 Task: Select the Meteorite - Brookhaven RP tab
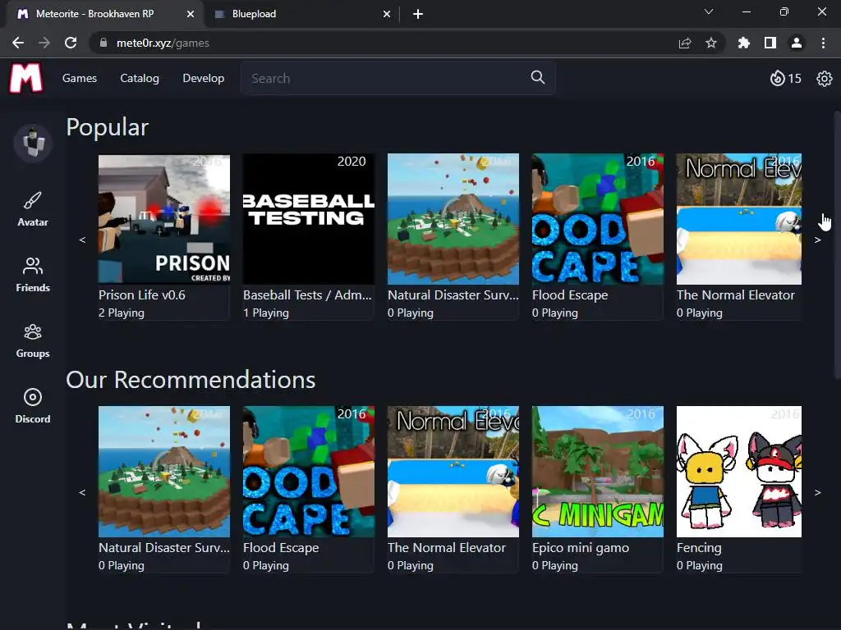104,14
